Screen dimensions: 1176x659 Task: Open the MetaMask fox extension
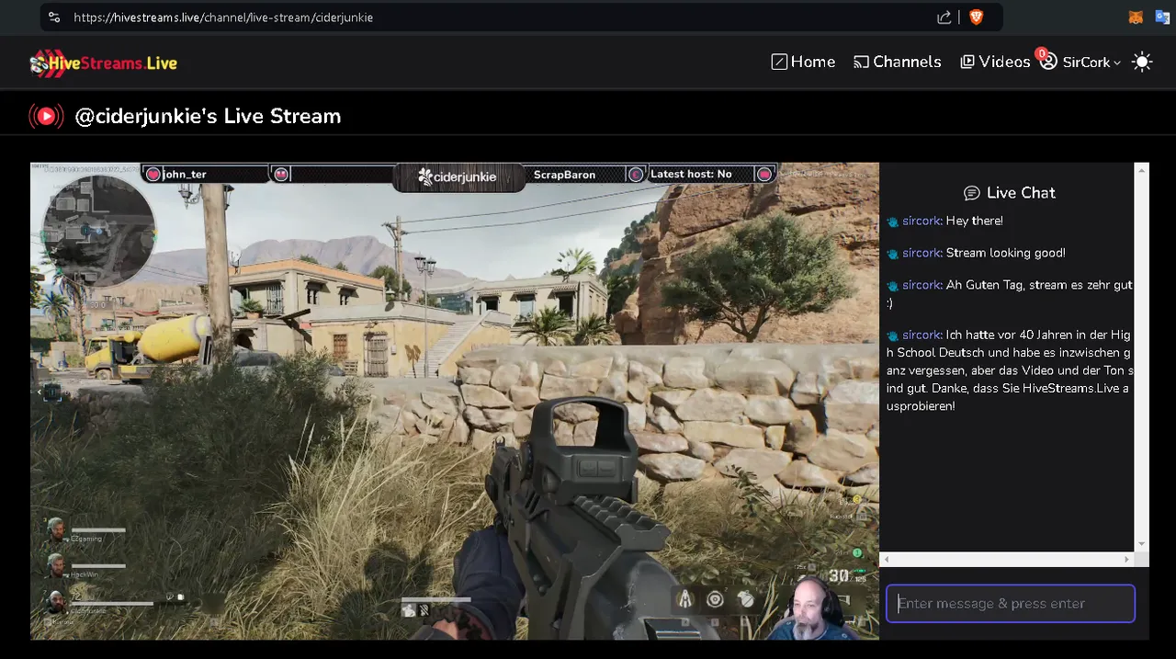click(1136, 17)
